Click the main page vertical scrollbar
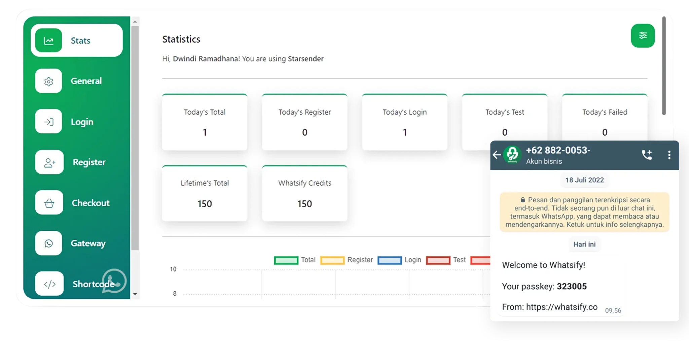Viewport: 689px width, 344px height. point(664,66)
